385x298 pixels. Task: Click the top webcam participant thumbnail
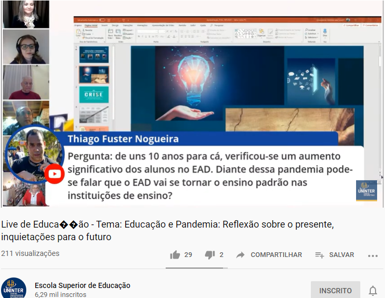(x=26, y=14)
